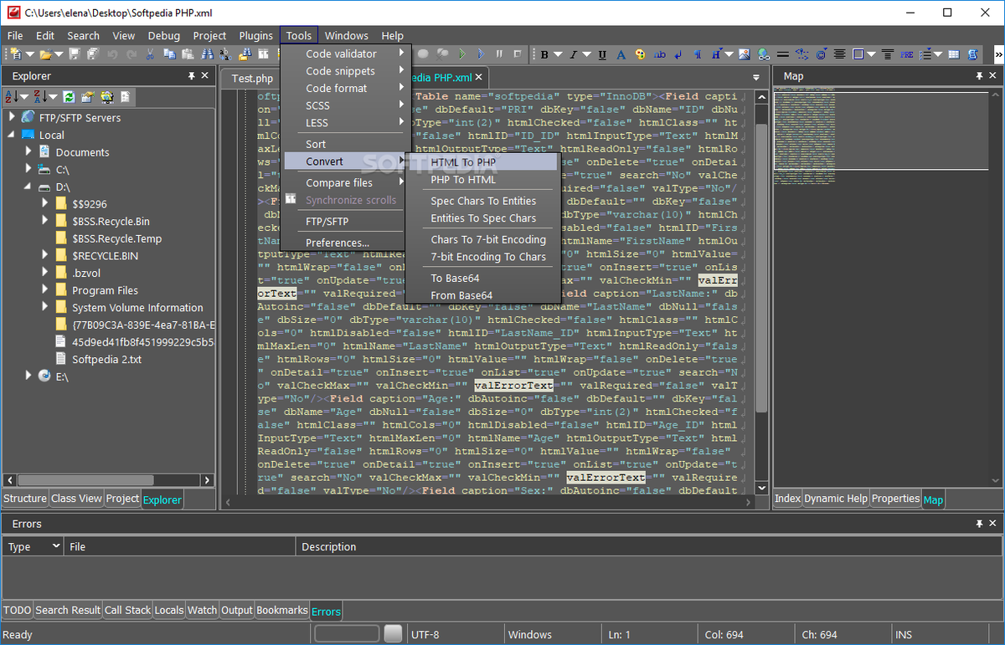Open the Bookmarks tab
1005x645 pixels.
(281, 611)
